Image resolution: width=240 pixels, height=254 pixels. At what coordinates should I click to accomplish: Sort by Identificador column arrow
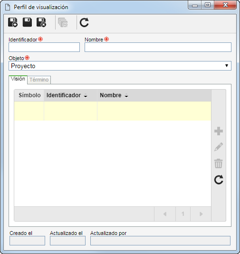(x=86, y=96)
